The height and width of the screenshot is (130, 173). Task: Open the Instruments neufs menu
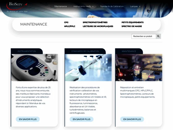(x=82, y=6)
